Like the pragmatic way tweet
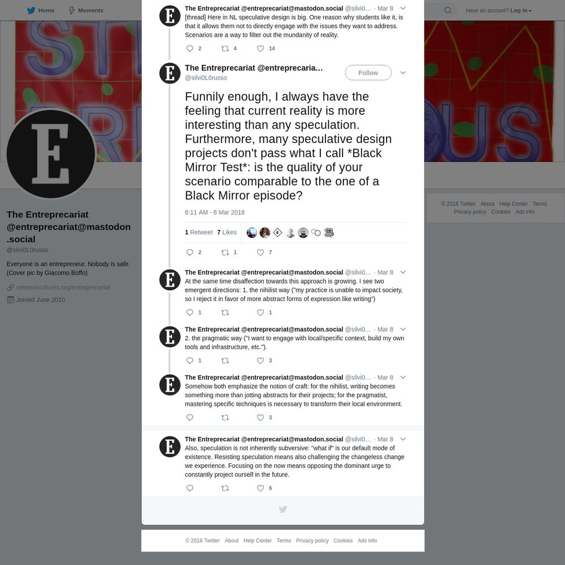Image resolution: width=565 pixels, height=565 pixels. point(260,360)
